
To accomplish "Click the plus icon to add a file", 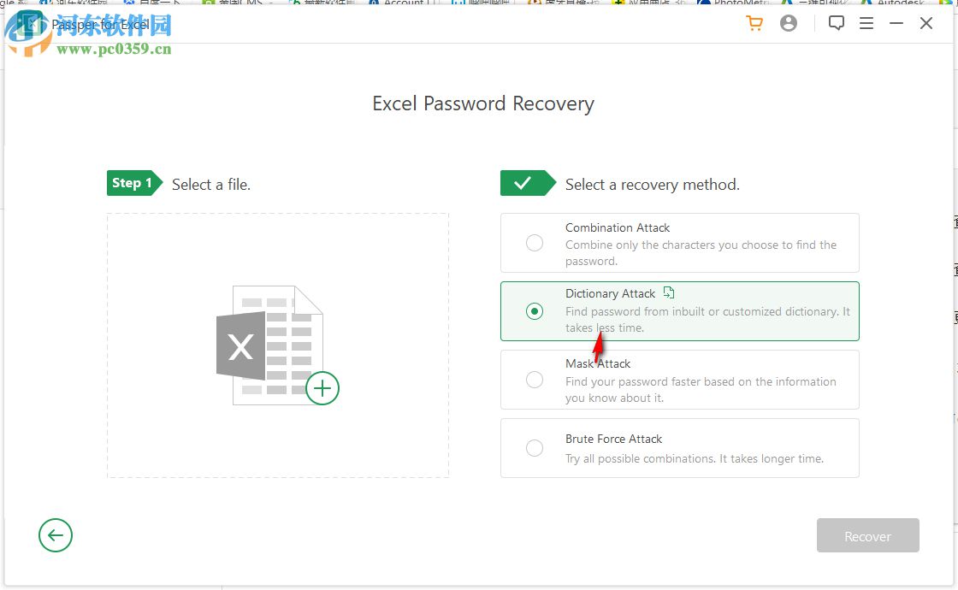I will pyautogui.click(x=322, y=388).
